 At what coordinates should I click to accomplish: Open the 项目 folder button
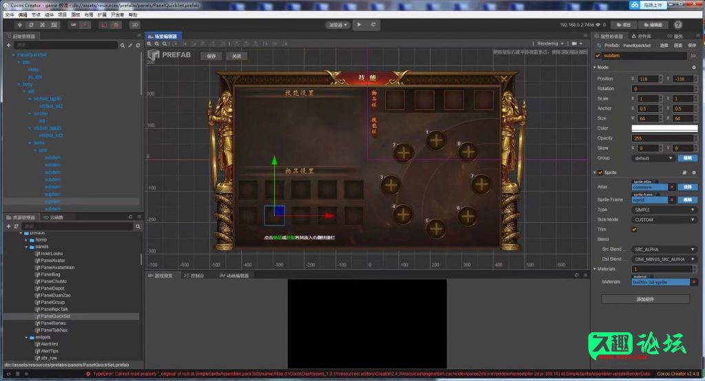(x=624, y=25)
